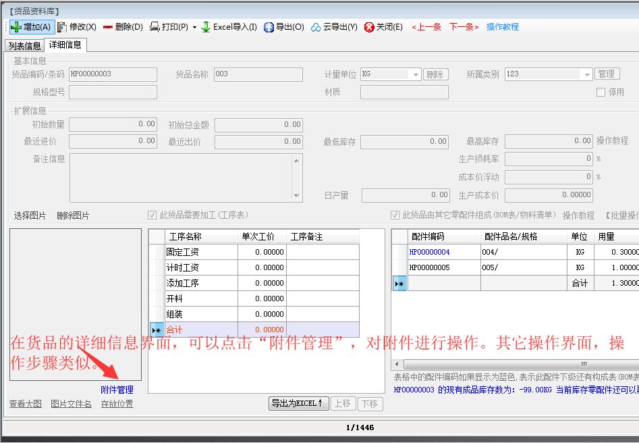Switch to the 列表信息 tab
This screenshot has height=443, width=639.
[24, 46]
